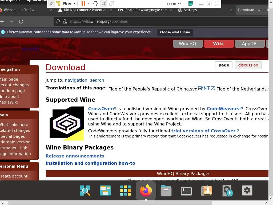Open Help about MediaWiki link

(10, 99)
